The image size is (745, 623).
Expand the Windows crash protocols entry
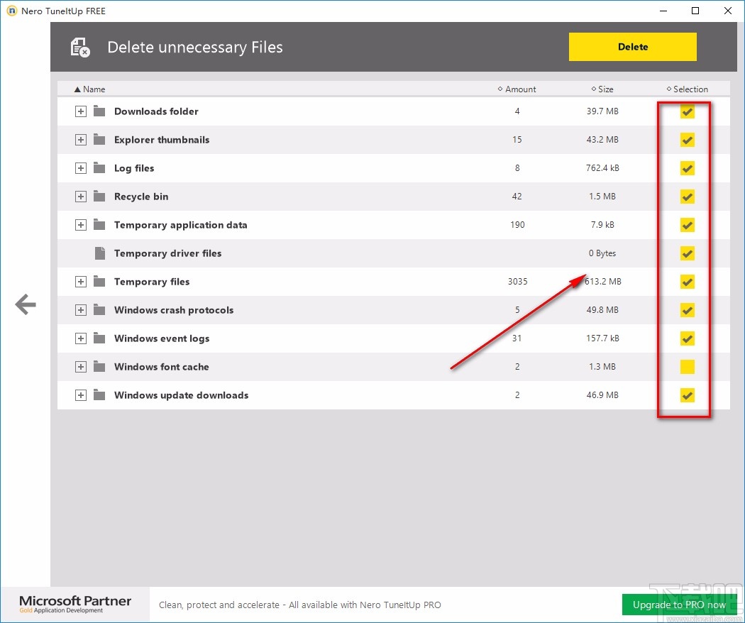(x=81, y=310)
